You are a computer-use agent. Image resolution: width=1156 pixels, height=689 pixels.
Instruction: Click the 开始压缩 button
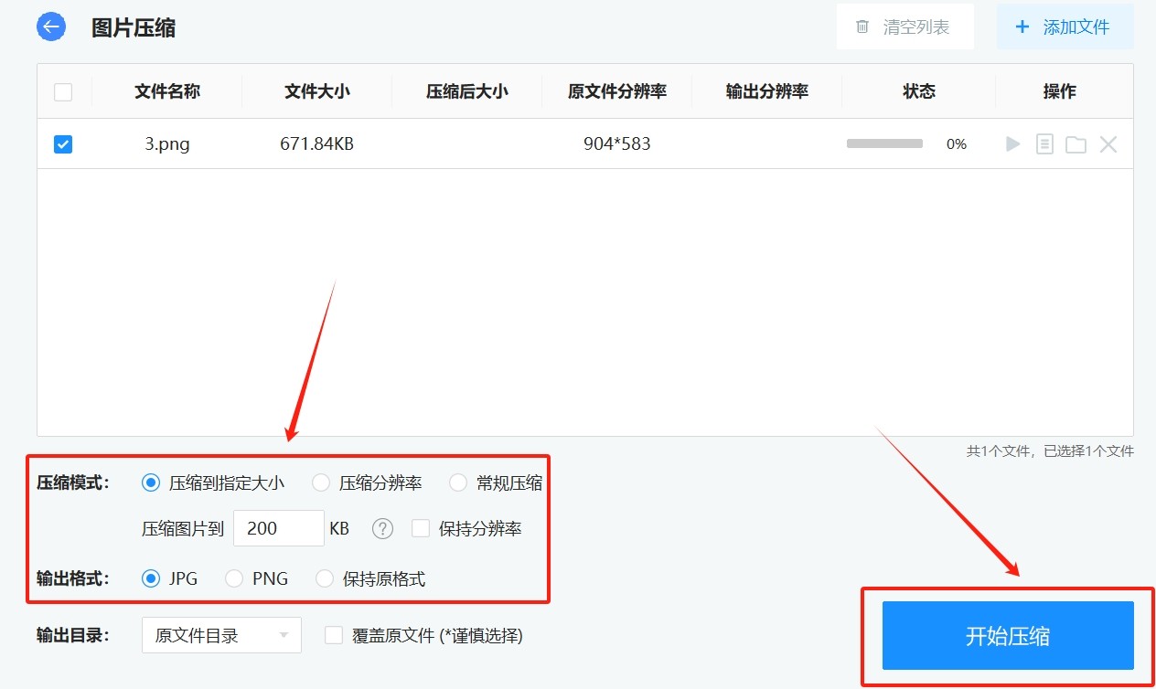coord(1007,635)
